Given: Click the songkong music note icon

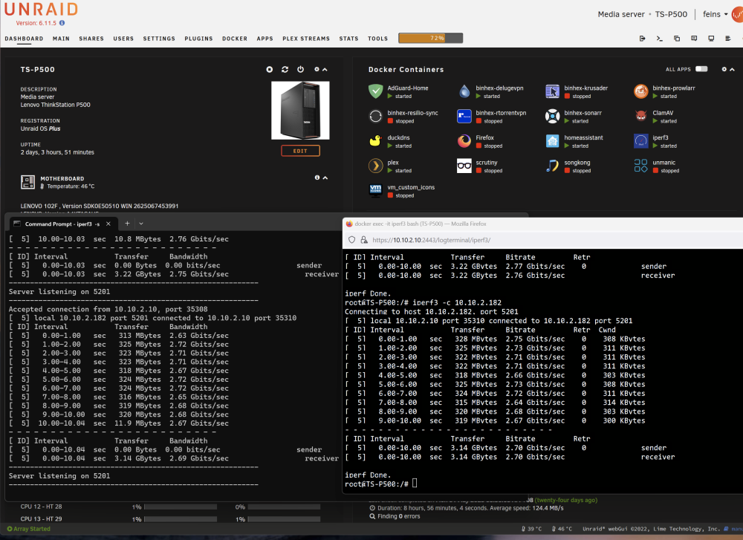Looking at the screenshot, I should click(x=553, y=166).
